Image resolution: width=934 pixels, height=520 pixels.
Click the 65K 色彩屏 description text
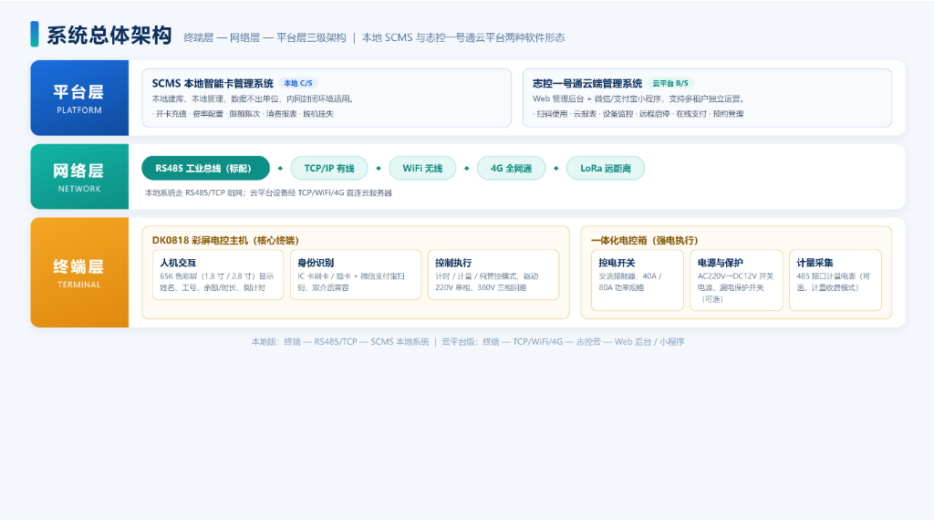pos(217,282)
